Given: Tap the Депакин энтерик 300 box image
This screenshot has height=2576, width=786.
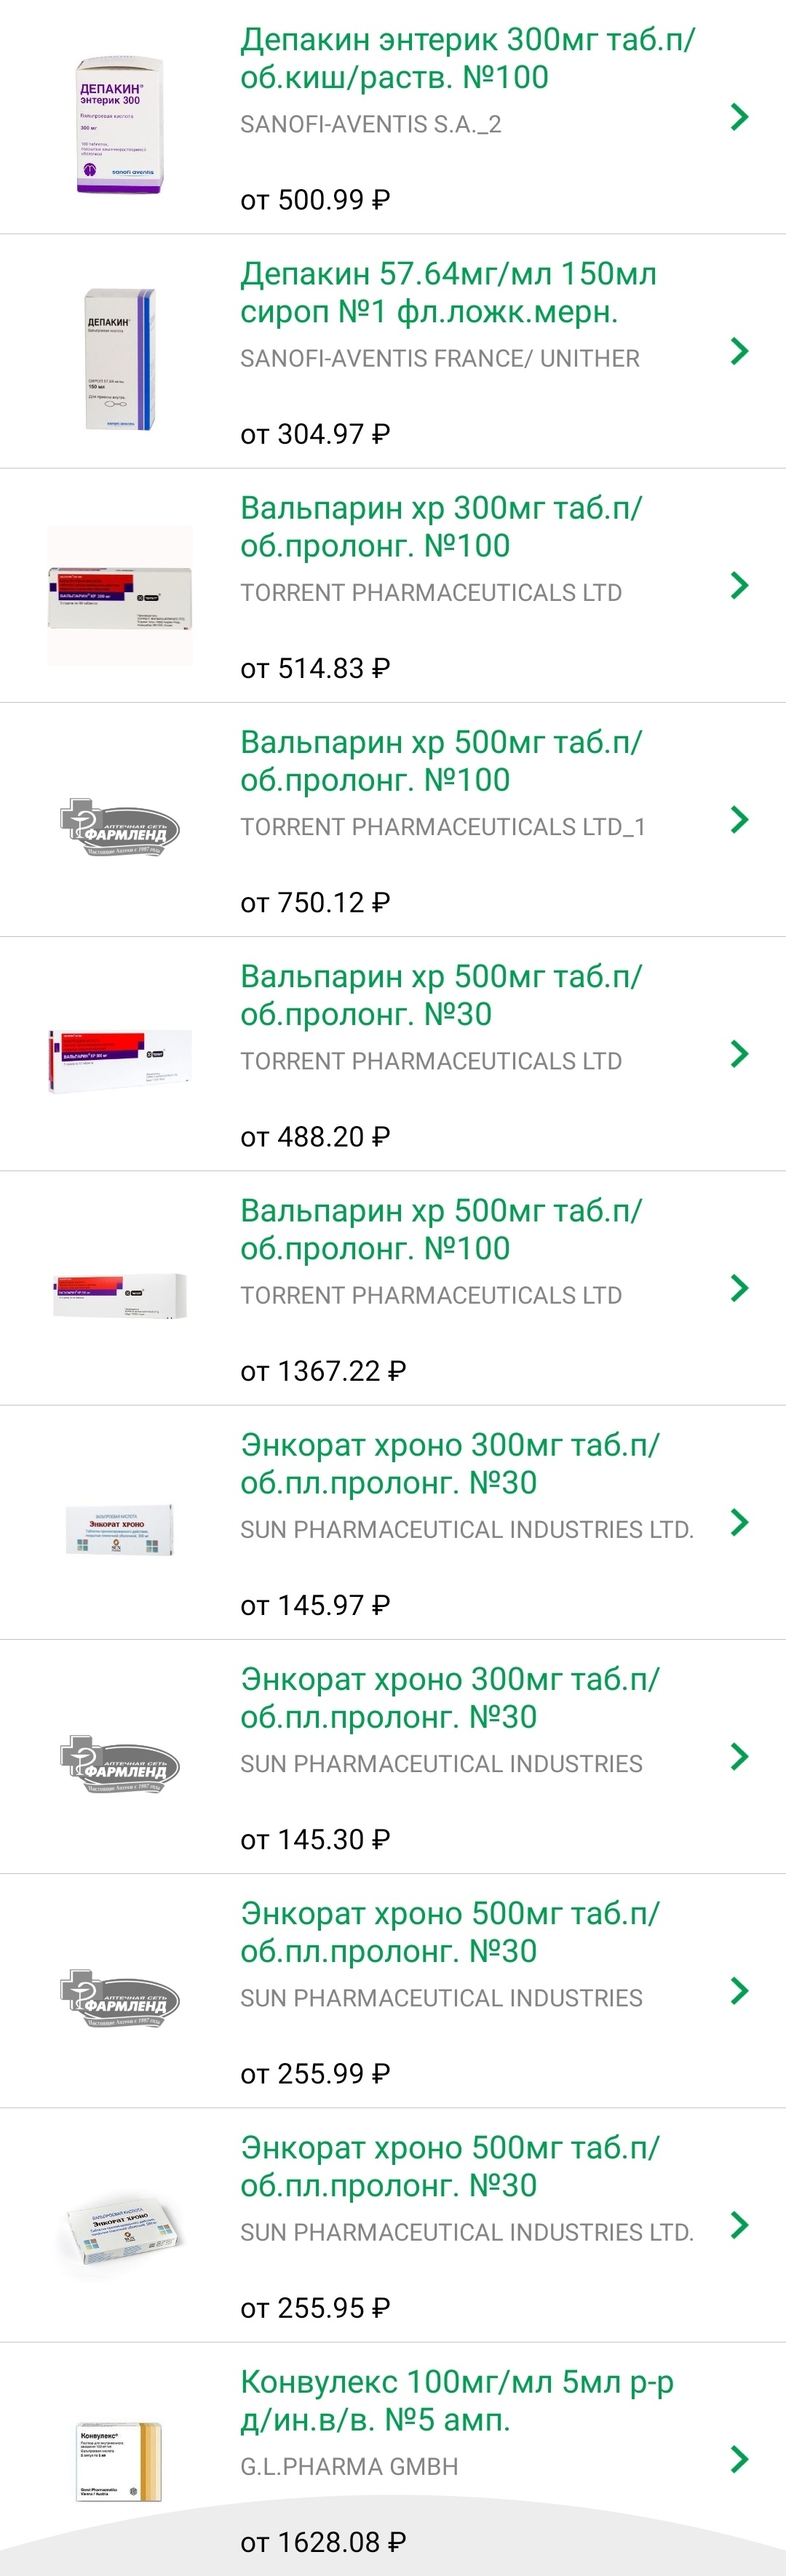Looking at the screenshot, I should [120, 125].
